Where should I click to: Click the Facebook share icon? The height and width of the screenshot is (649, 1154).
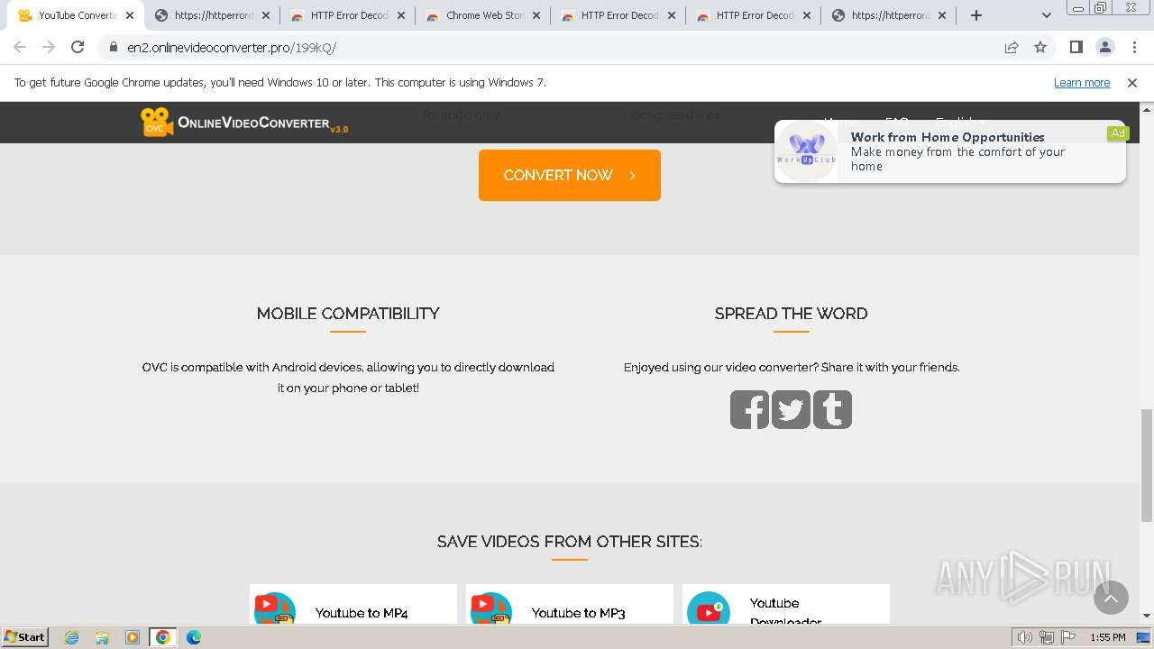pyautogui.click(x=749, y=409)
